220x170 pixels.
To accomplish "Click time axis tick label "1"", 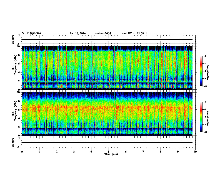I will [x=39, y=152].
